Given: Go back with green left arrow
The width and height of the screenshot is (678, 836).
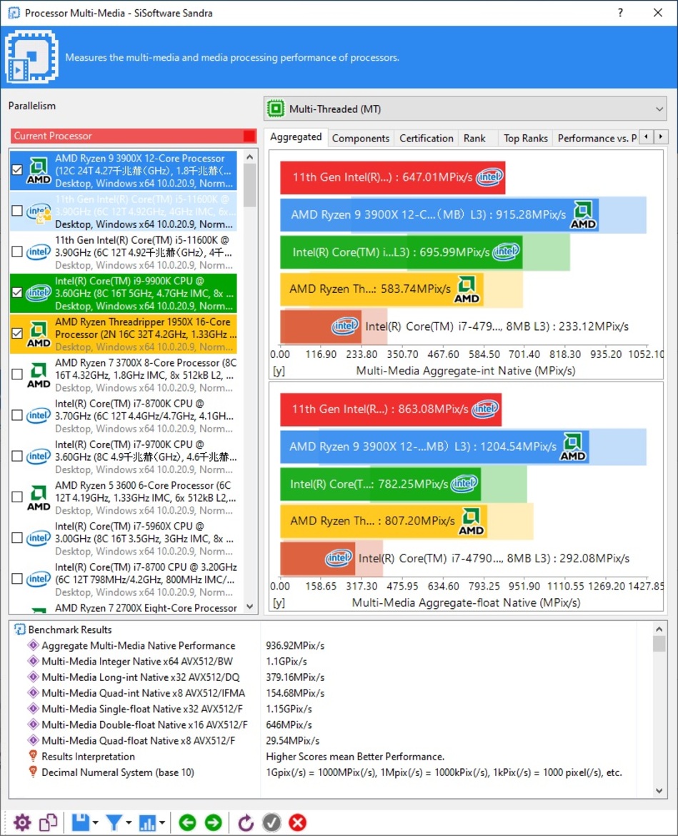Looking at the screenshot, I should (187, 822).
